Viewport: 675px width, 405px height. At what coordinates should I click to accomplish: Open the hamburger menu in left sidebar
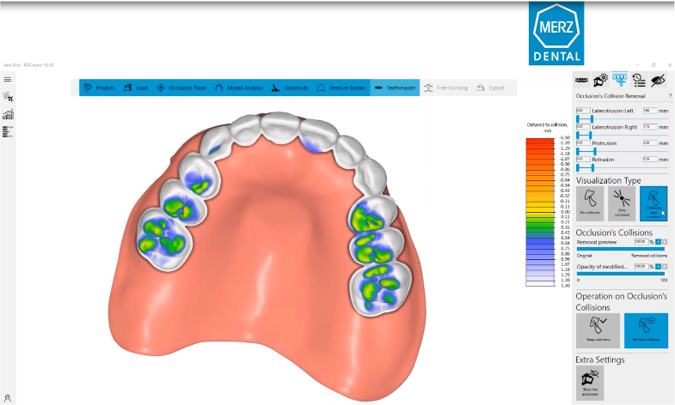click(x=8, y=79)
